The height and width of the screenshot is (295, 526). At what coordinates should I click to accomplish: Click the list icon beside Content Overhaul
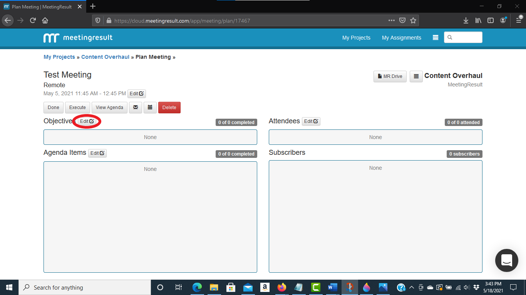416,76
